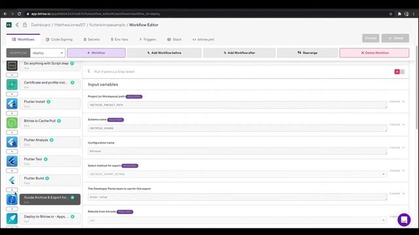Click the Discard button
419x235 pixels.
click(371, 38)
